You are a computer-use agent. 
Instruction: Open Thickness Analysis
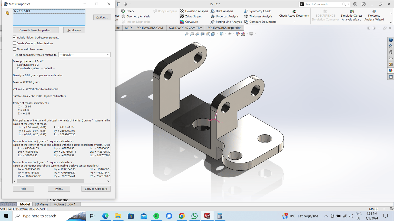pos(258,16)
